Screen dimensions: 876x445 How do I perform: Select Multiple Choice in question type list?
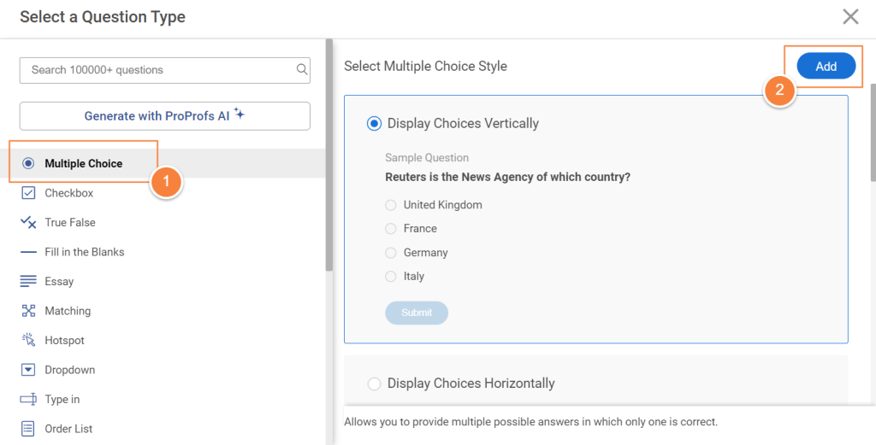[x=83, y=163]
